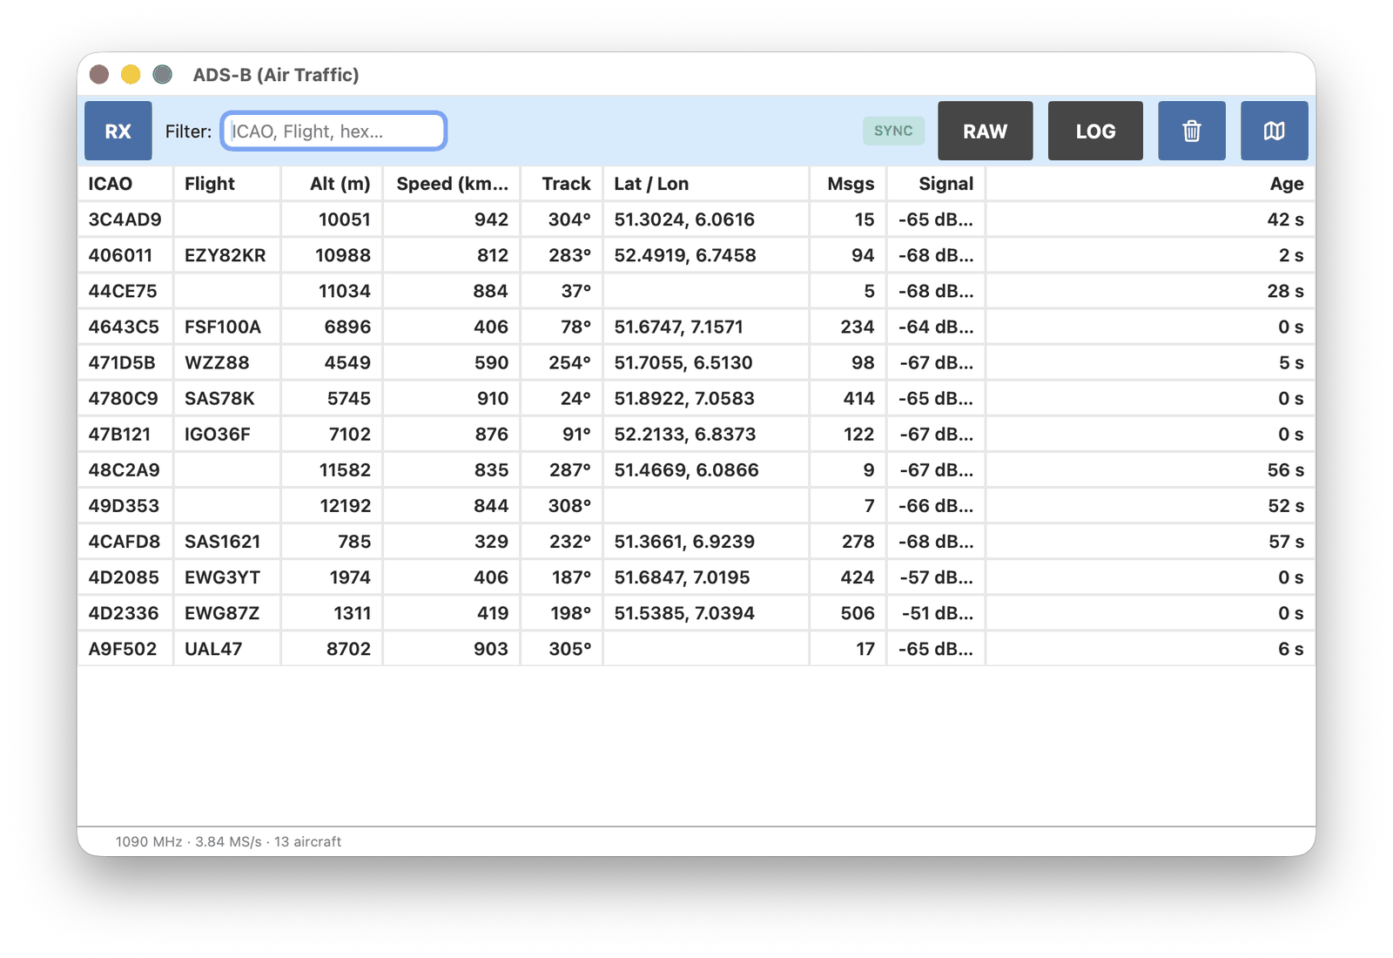Viewport: 1393px width, 958px height.
Task: Click flight EWG3YT cell
Action: (227, 577)
